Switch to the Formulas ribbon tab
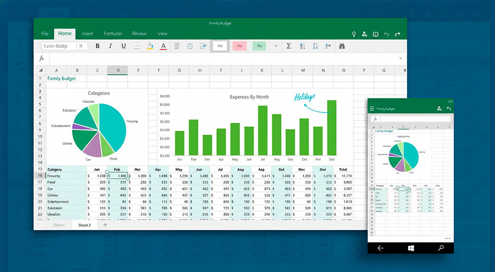Screen dimensions: 495x272 pyautogui.click(x=113, y=34)
